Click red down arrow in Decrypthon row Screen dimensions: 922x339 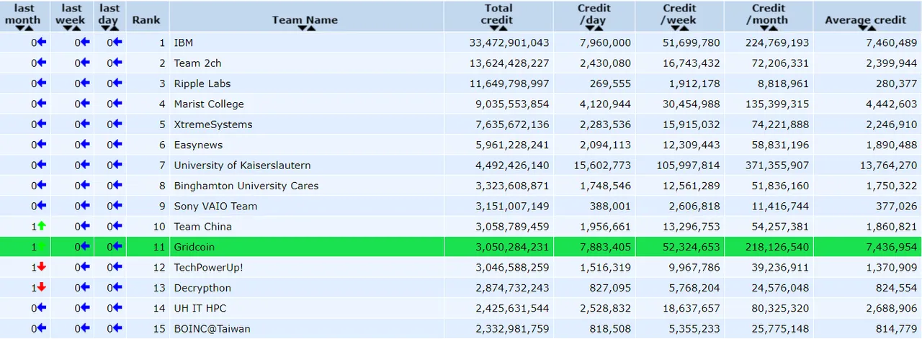(41, 287)
